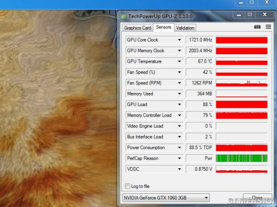Click the Memory Controller Load graph
The height and width of the screenshot is (207, 277).
pyautogui.click(x=241, y=115)
